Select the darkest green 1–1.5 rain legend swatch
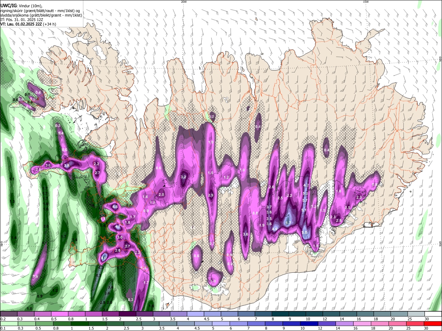Viewport: 442px width, 331px height. tap(80, 323)
